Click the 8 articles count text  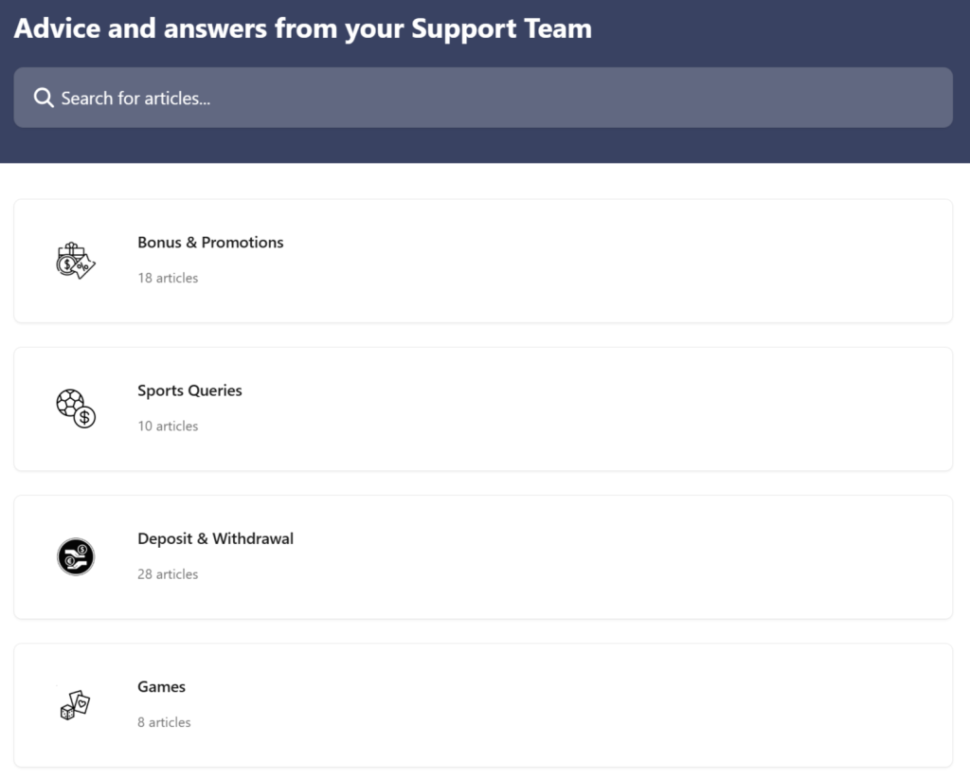(164, 722)
